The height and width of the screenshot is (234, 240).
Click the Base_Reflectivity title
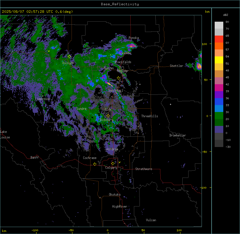click(120, 4)
